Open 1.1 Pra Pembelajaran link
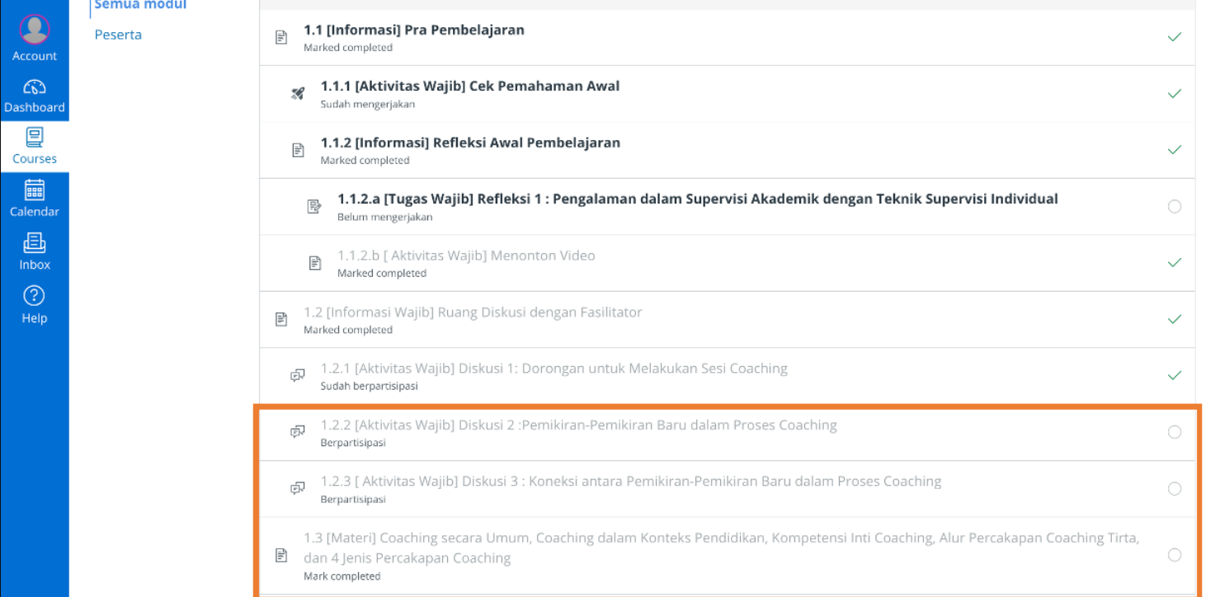The image size is (1206, 597). tap(414, 30)
